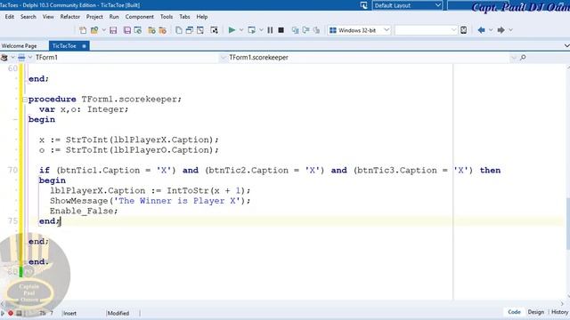Open the Windows 32-bit platform dropdown

pyautogui.click(x=387, y=30)
